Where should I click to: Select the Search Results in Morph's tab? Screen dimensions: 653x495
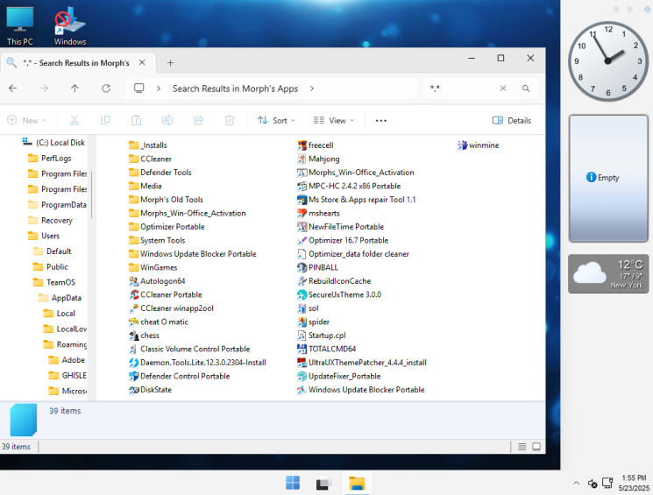(x=77, y=63)
